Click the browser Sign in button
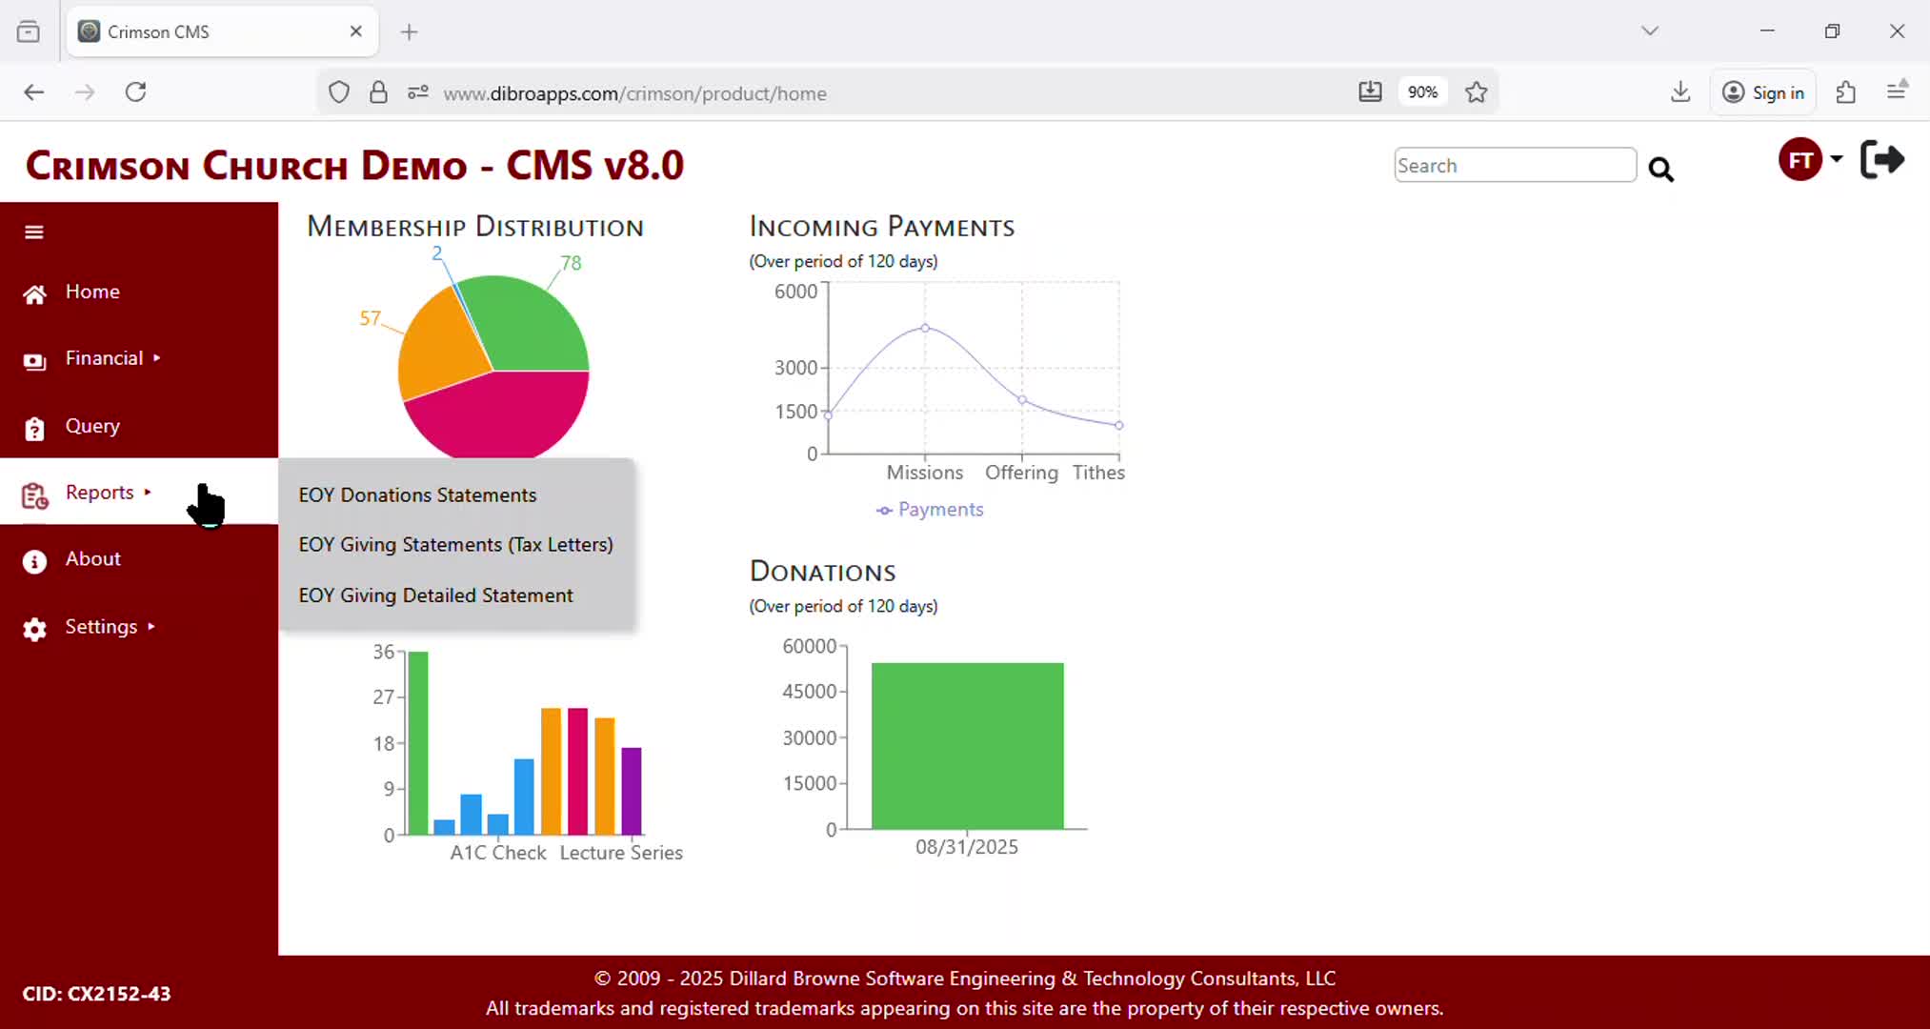1930x1029 pixels. (1763, 92)
